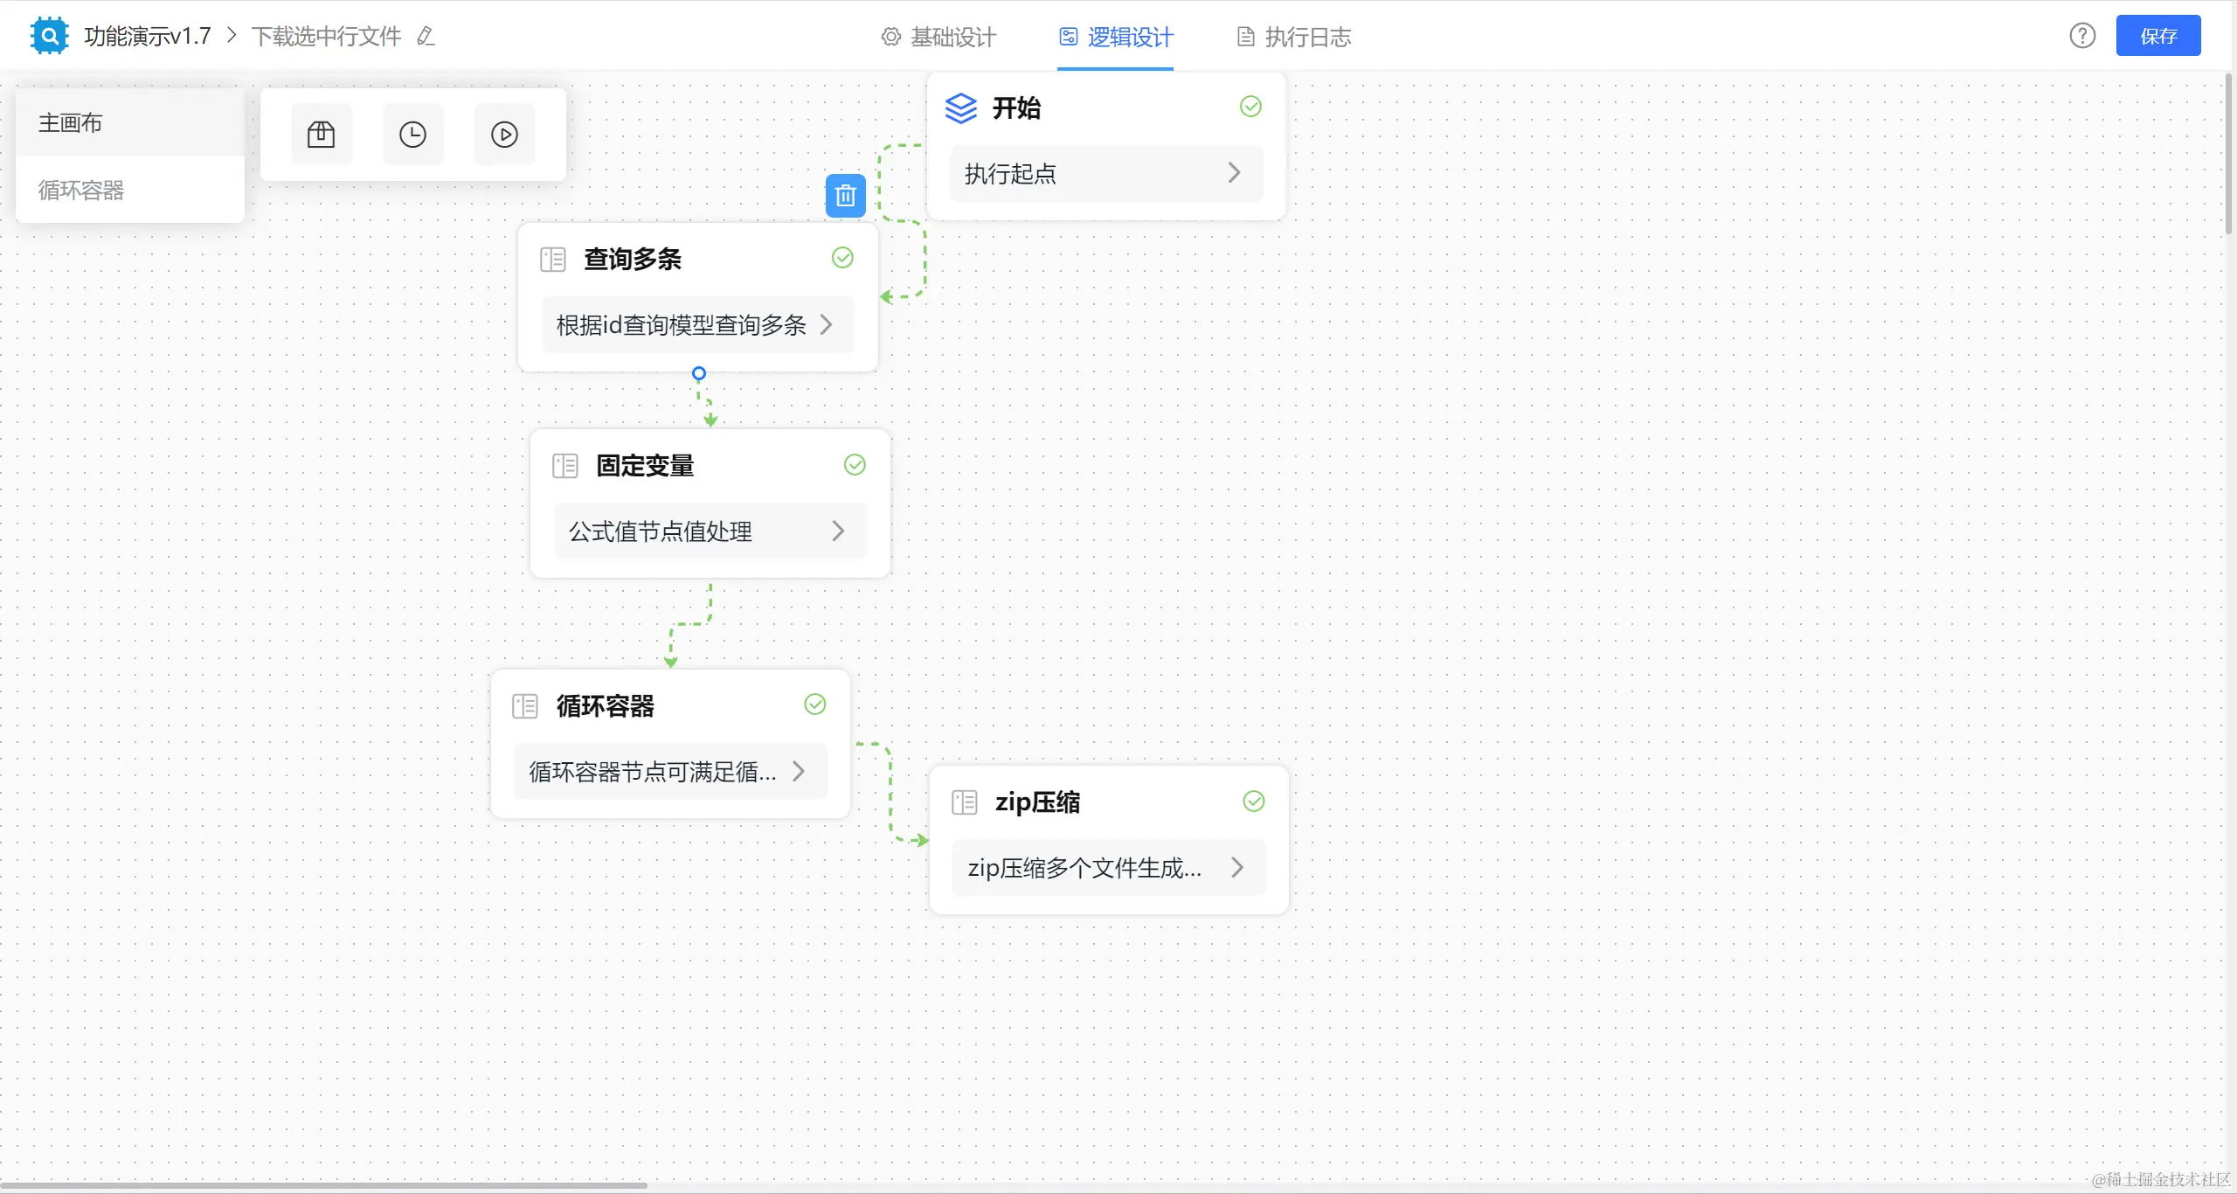This screenshot has height=1194, width=2237.
Task: Click the pencil edit name icon
Action: (x=426, y=36)
